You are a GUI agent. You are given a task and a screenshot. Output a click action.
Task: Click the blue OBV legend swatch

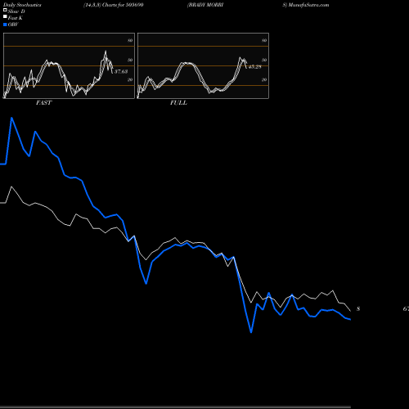(5, 25)
